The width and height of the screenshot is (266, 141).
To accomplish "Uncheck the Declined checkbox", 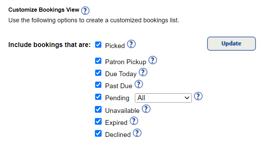I will click(x=98, y=134).
